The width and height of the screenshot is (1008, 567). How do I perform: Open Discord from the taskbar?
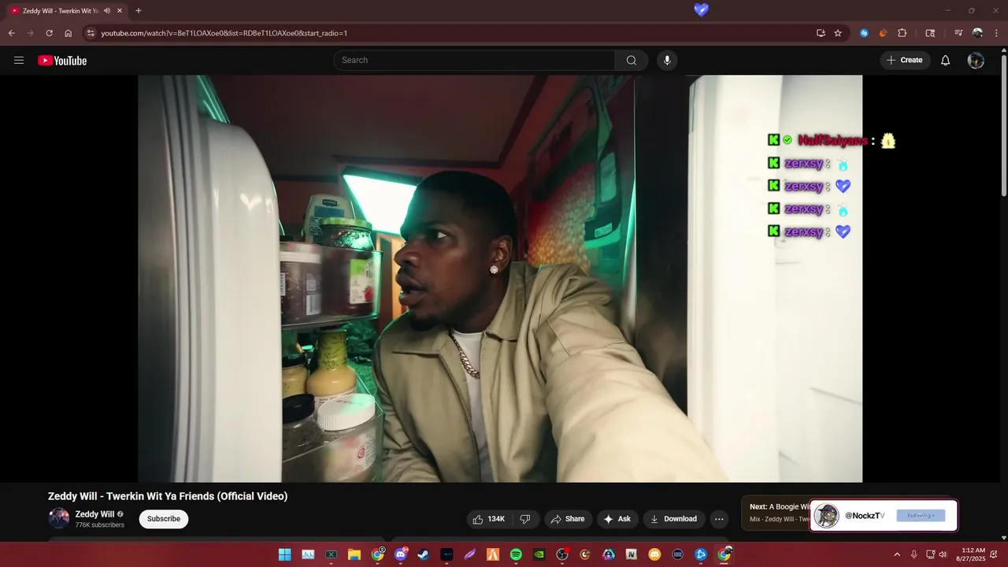pos(401,554)
